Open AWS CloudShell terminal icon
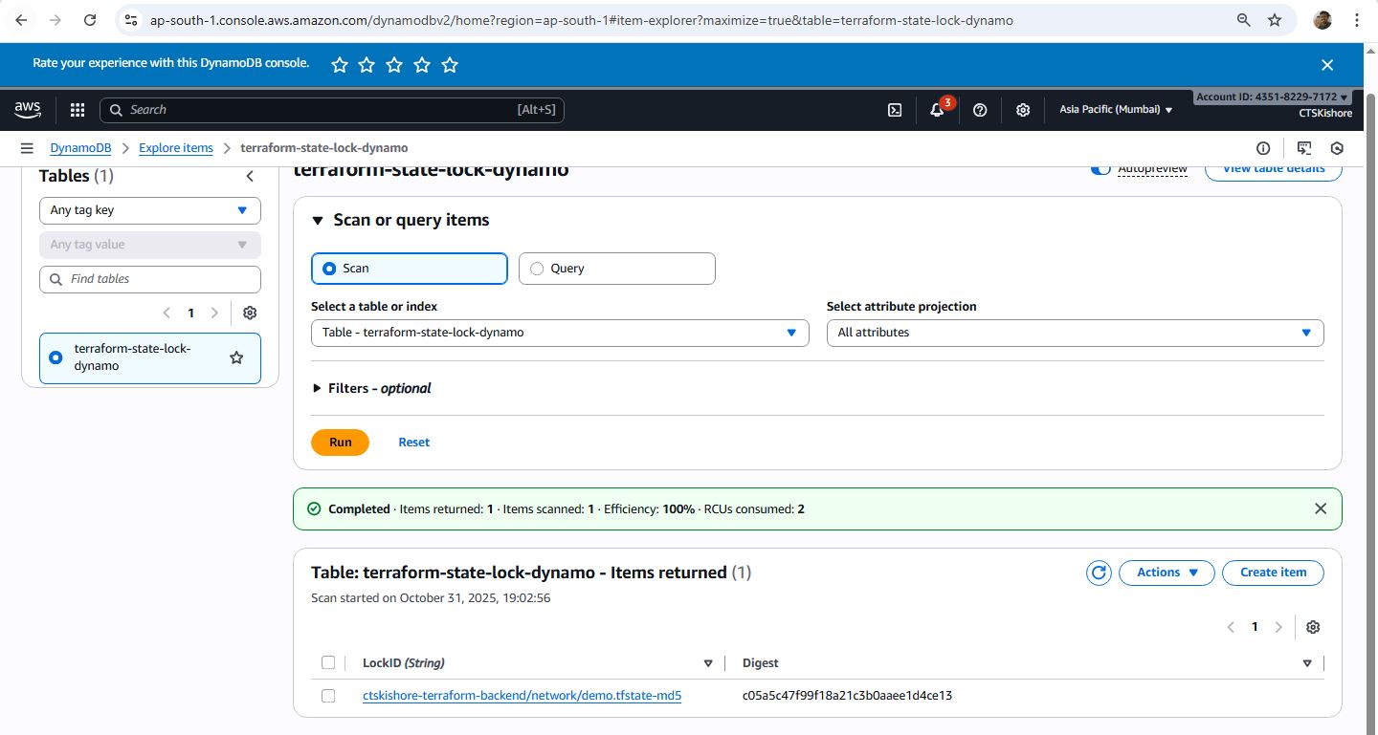 (x=895, y=110)
